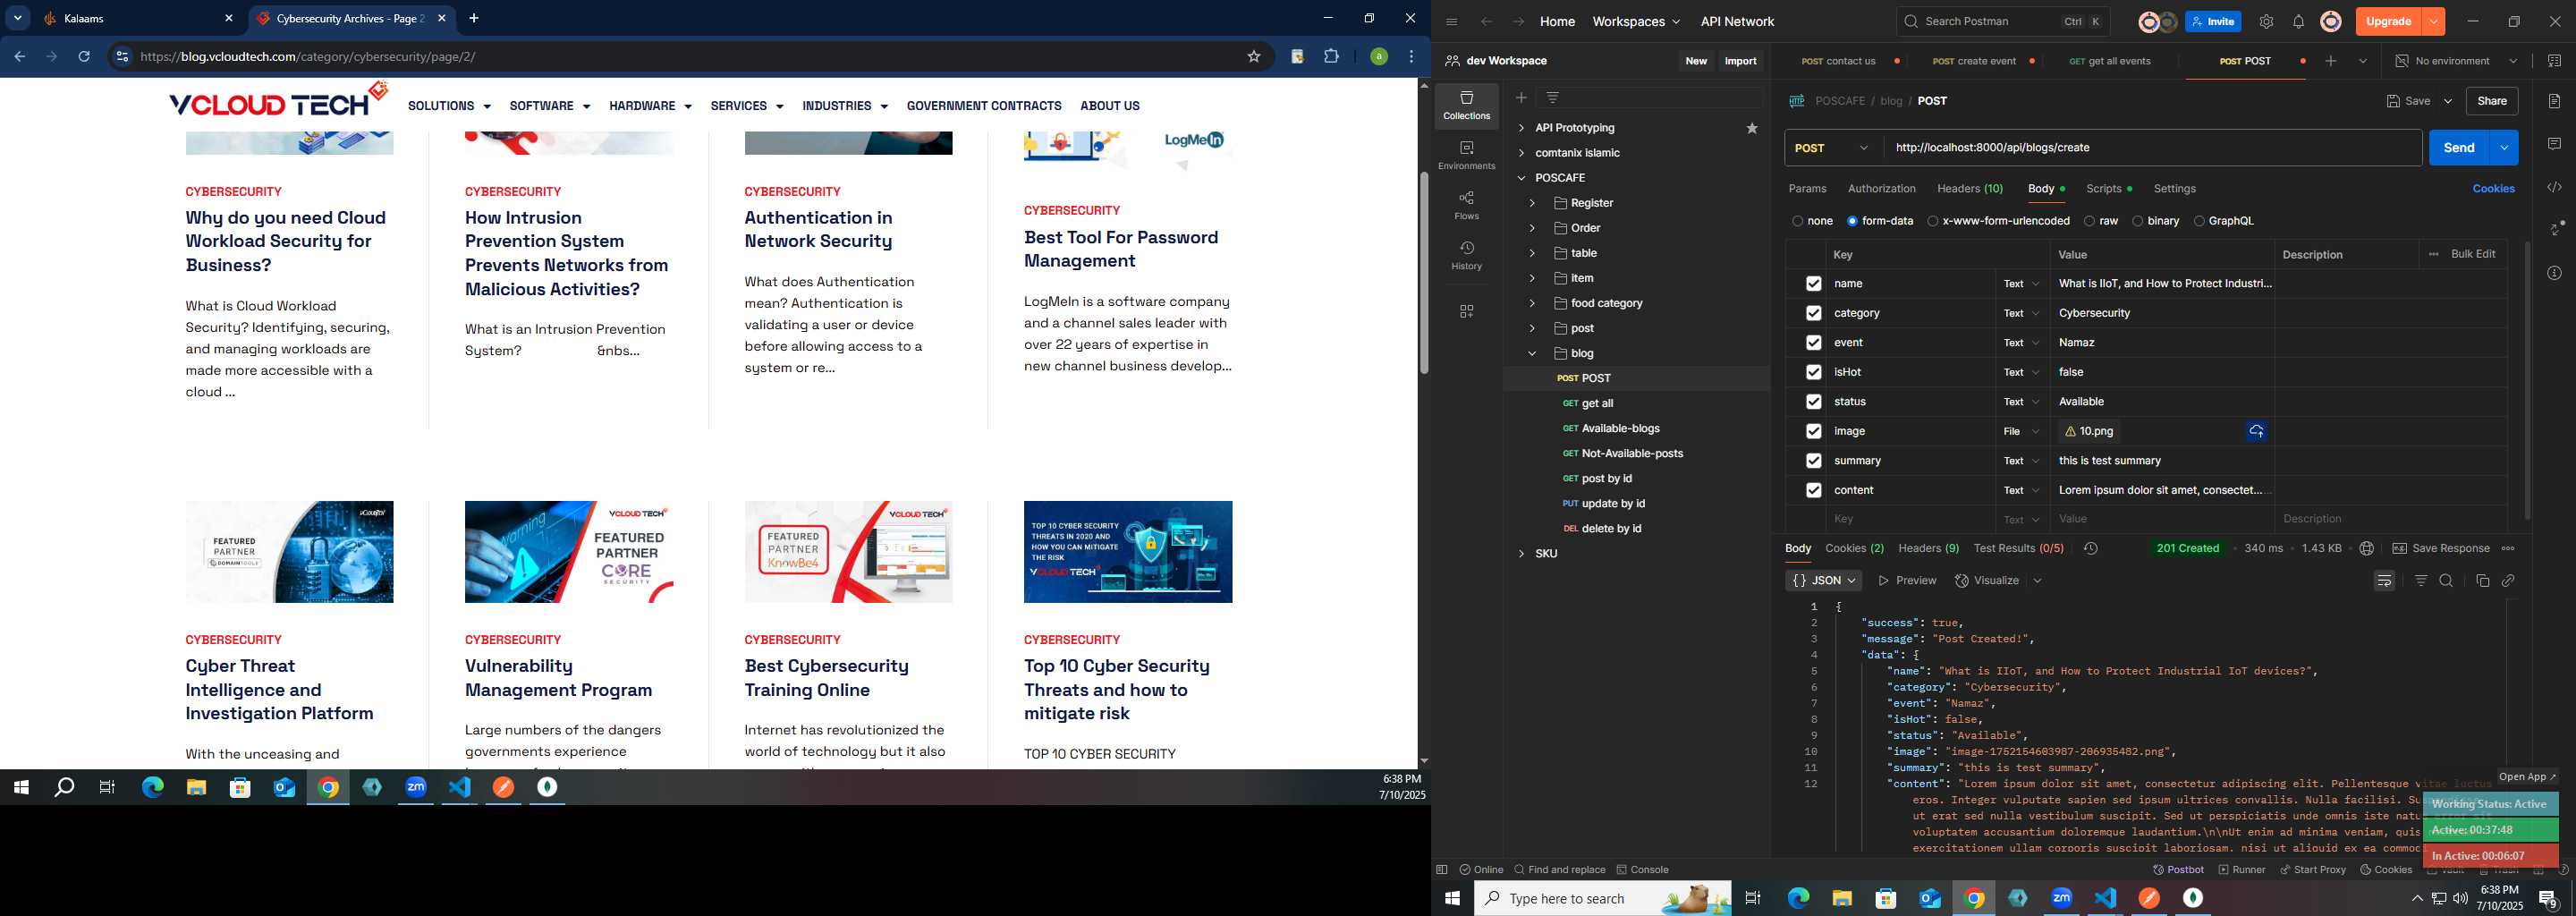
Task: Open History in Postman sidebar
Action: point(1466,255)
